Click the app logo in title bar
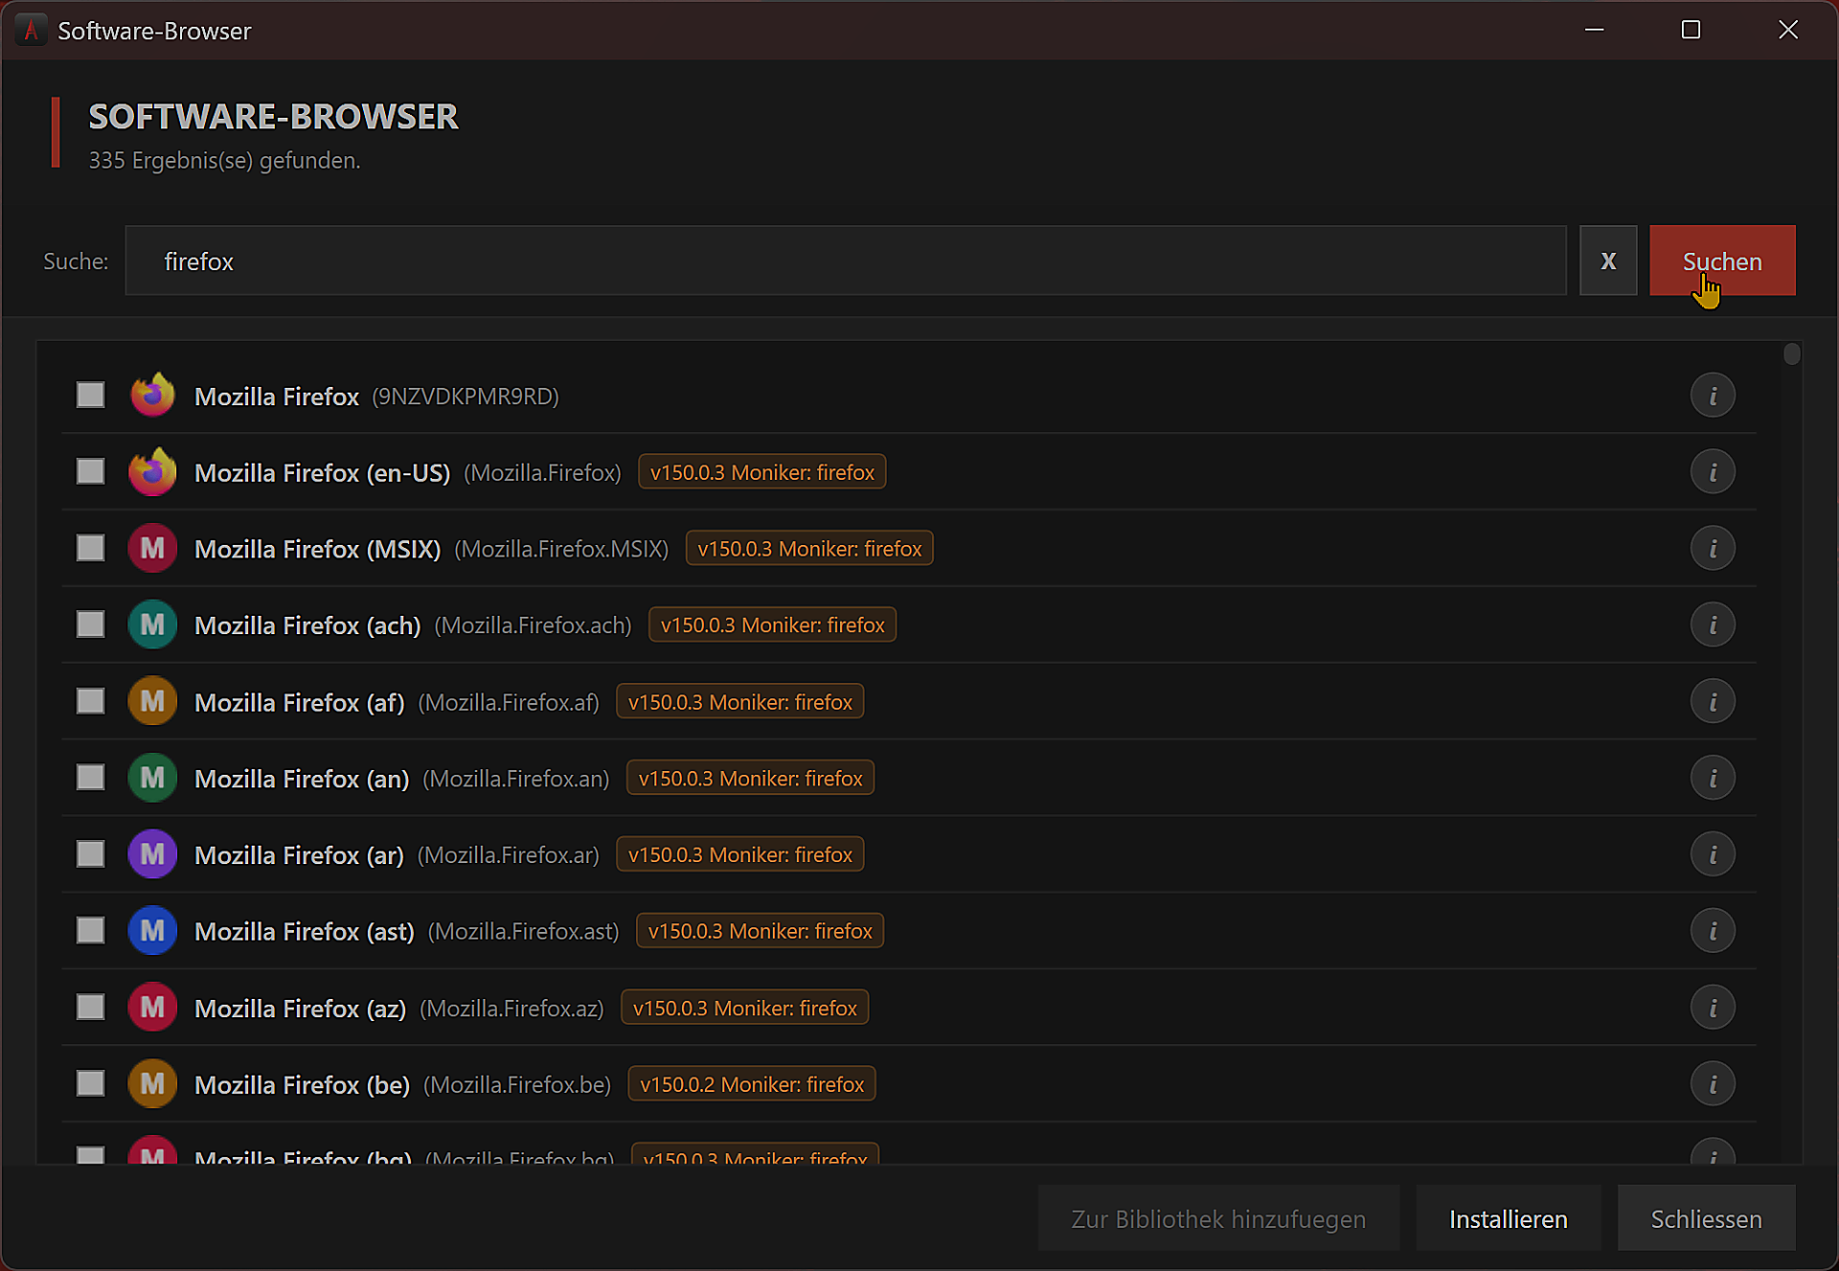This screenshot has width=1839, height=1271. click(x=31, y=31)
